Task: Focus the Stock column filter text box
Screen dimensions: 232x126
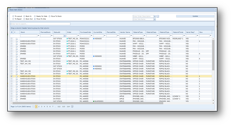Action: pyautogui.click(x=29, y=35)
